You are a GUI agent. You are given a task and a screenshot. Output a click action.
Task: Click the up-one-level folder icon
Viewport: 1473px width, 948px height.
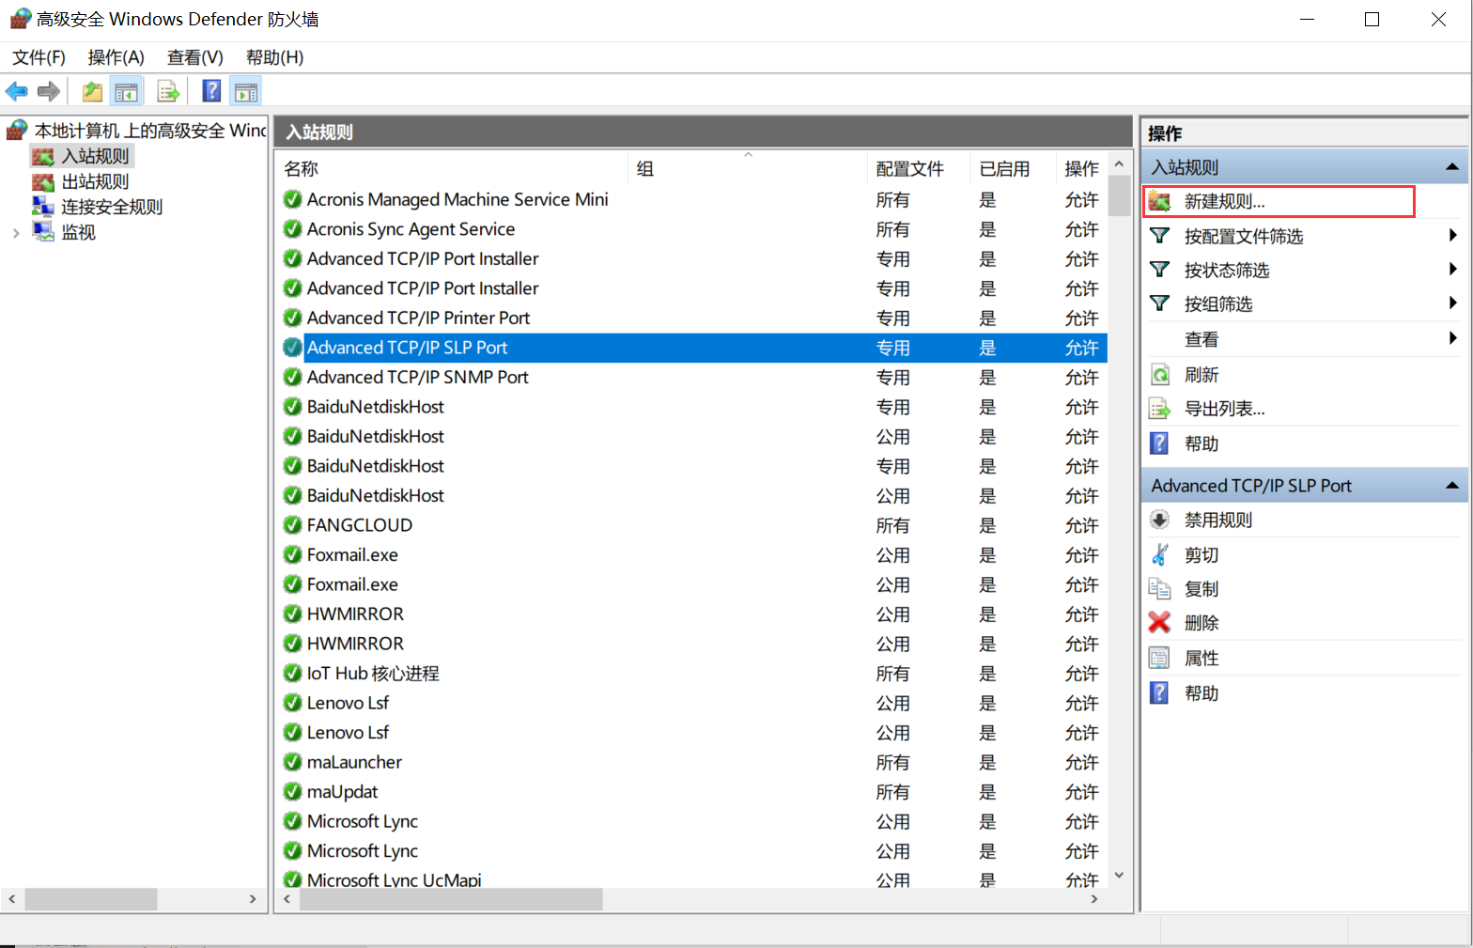pos(92,91)
